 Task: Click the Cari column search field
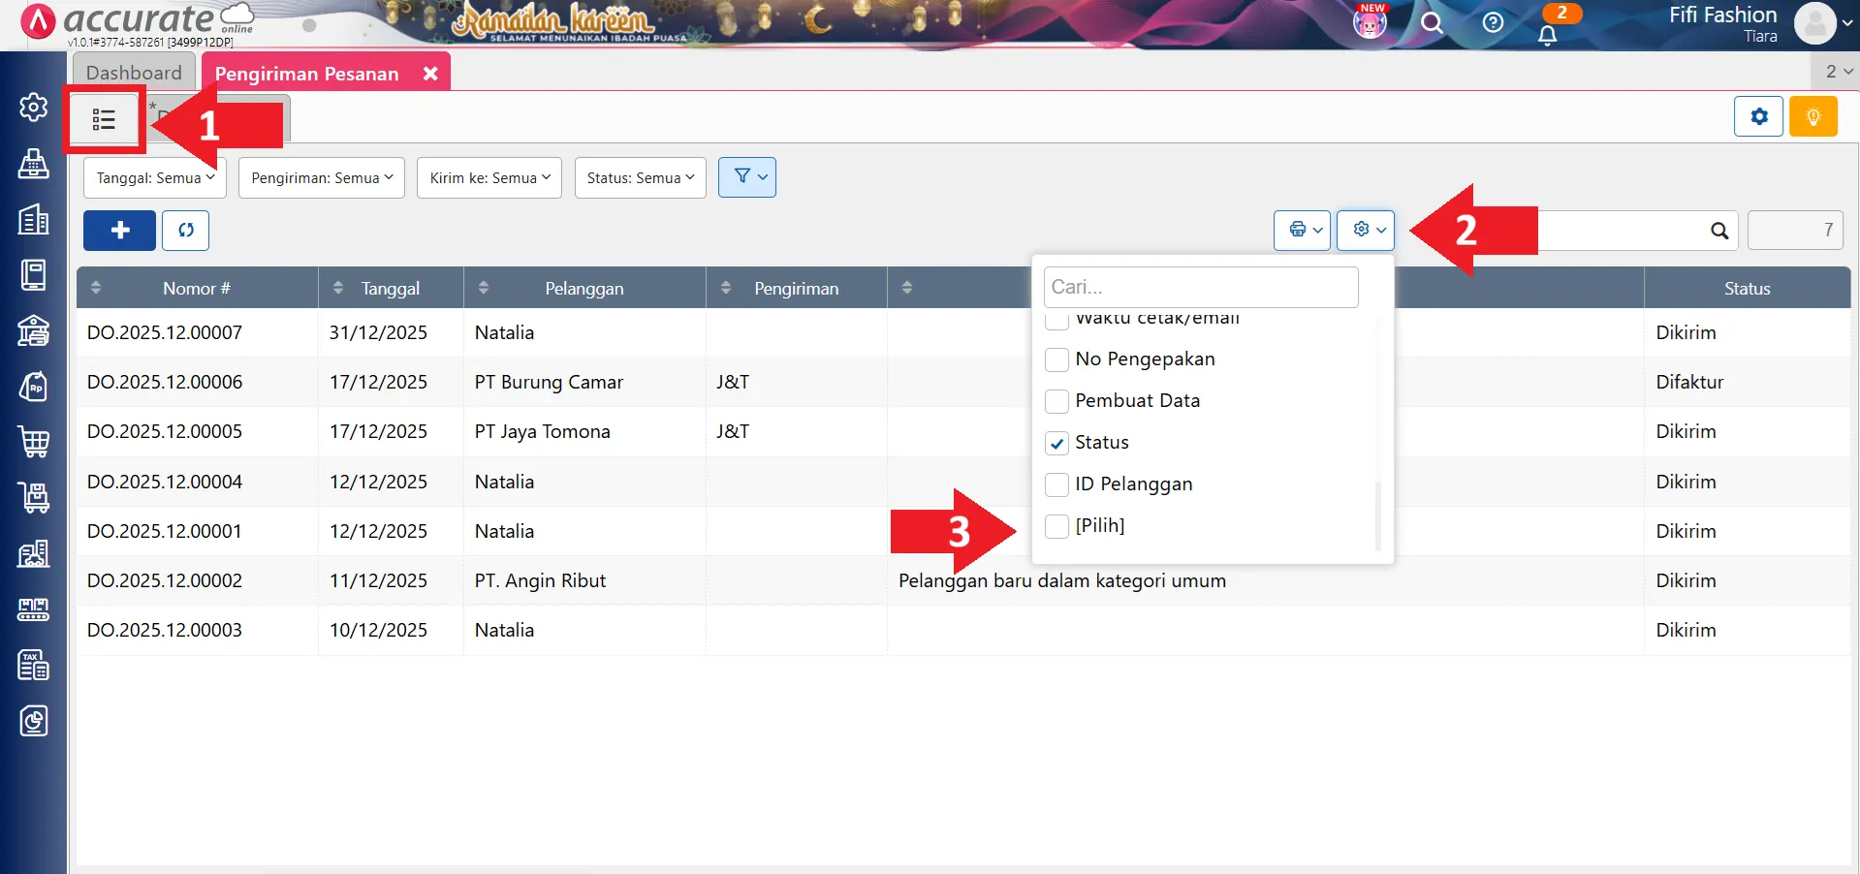pyautogui.click(x=1200, y=287)
